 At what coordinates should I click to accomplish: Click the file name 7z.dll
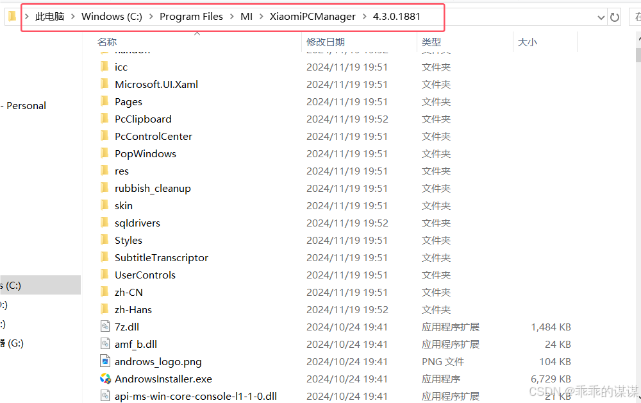point(127,327)
